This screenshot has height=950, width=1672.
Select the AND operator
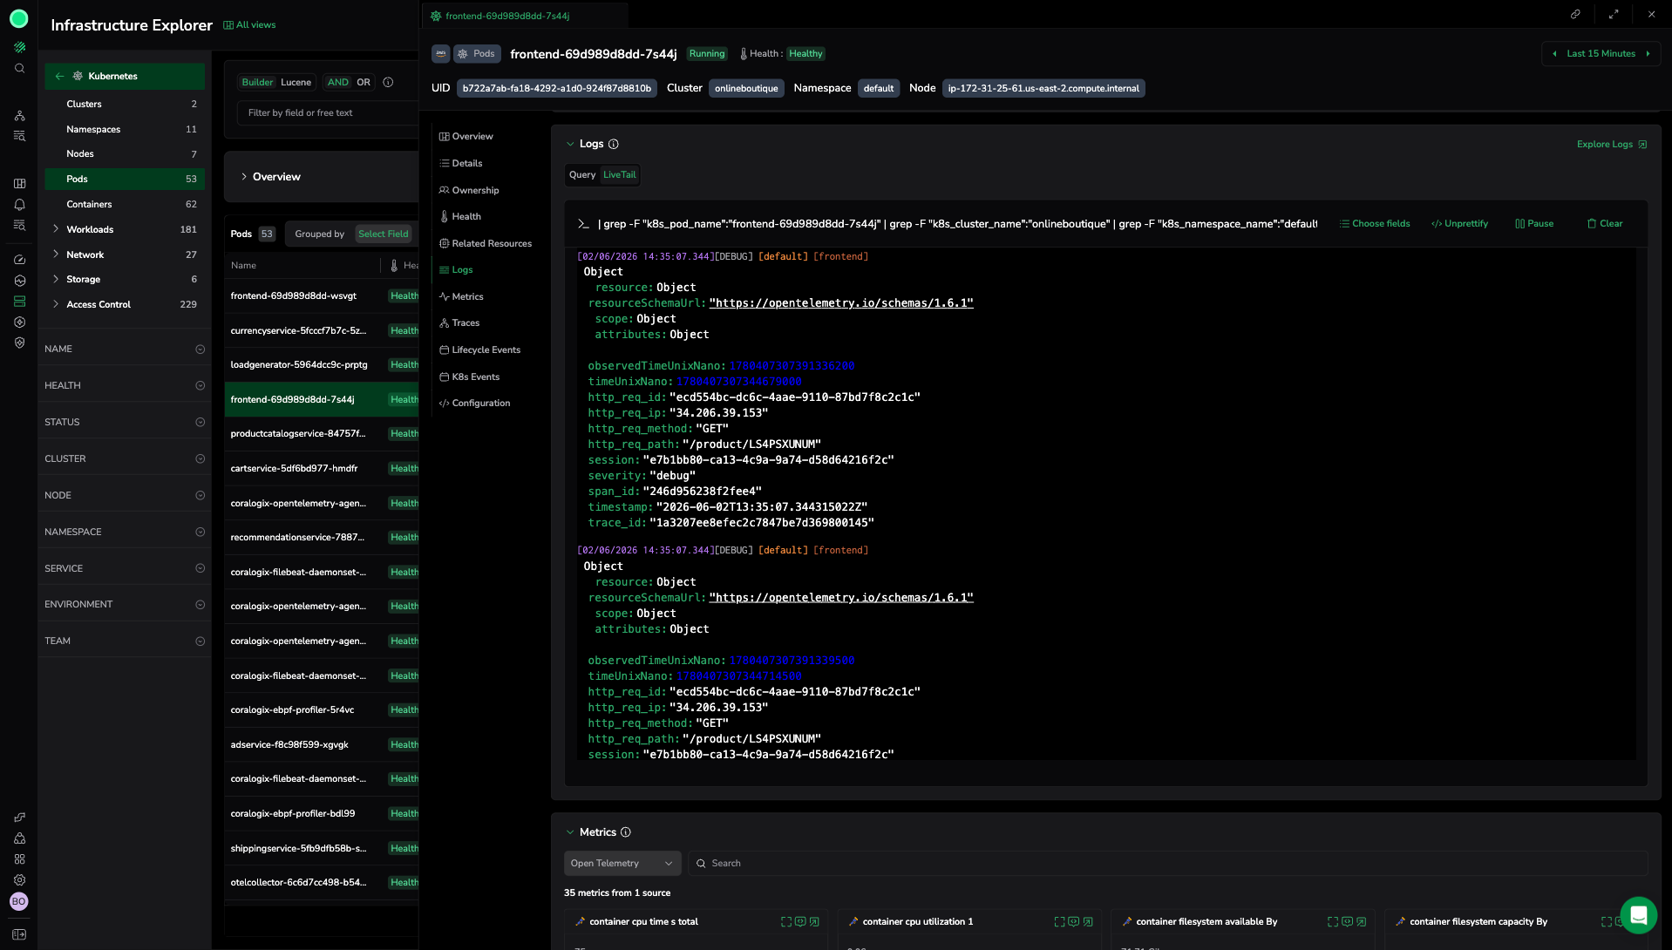click(x=337, y=83)
